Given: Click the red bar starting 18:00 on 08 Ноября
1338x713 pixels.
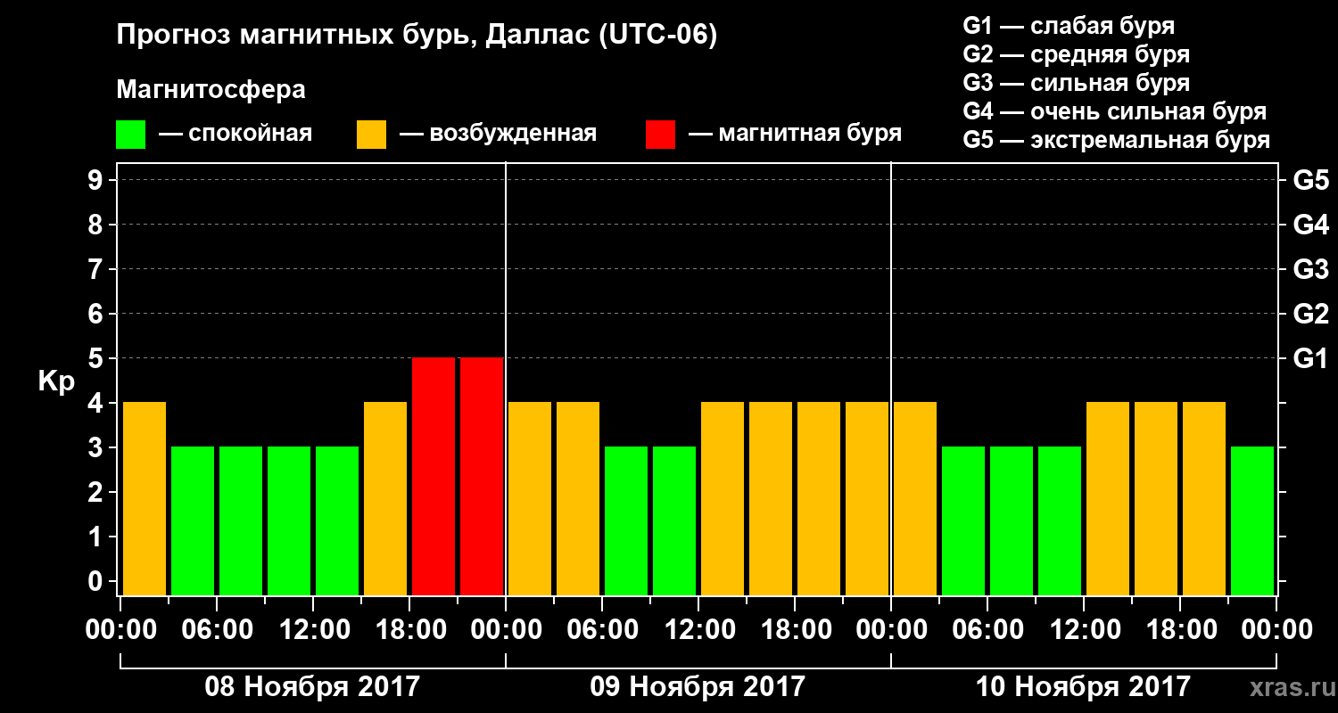Looking at the screenshot, I should pos(434,476).
